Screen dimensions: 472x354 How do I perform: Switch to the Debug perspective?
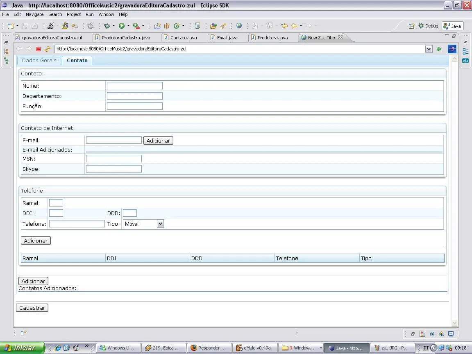428,26
